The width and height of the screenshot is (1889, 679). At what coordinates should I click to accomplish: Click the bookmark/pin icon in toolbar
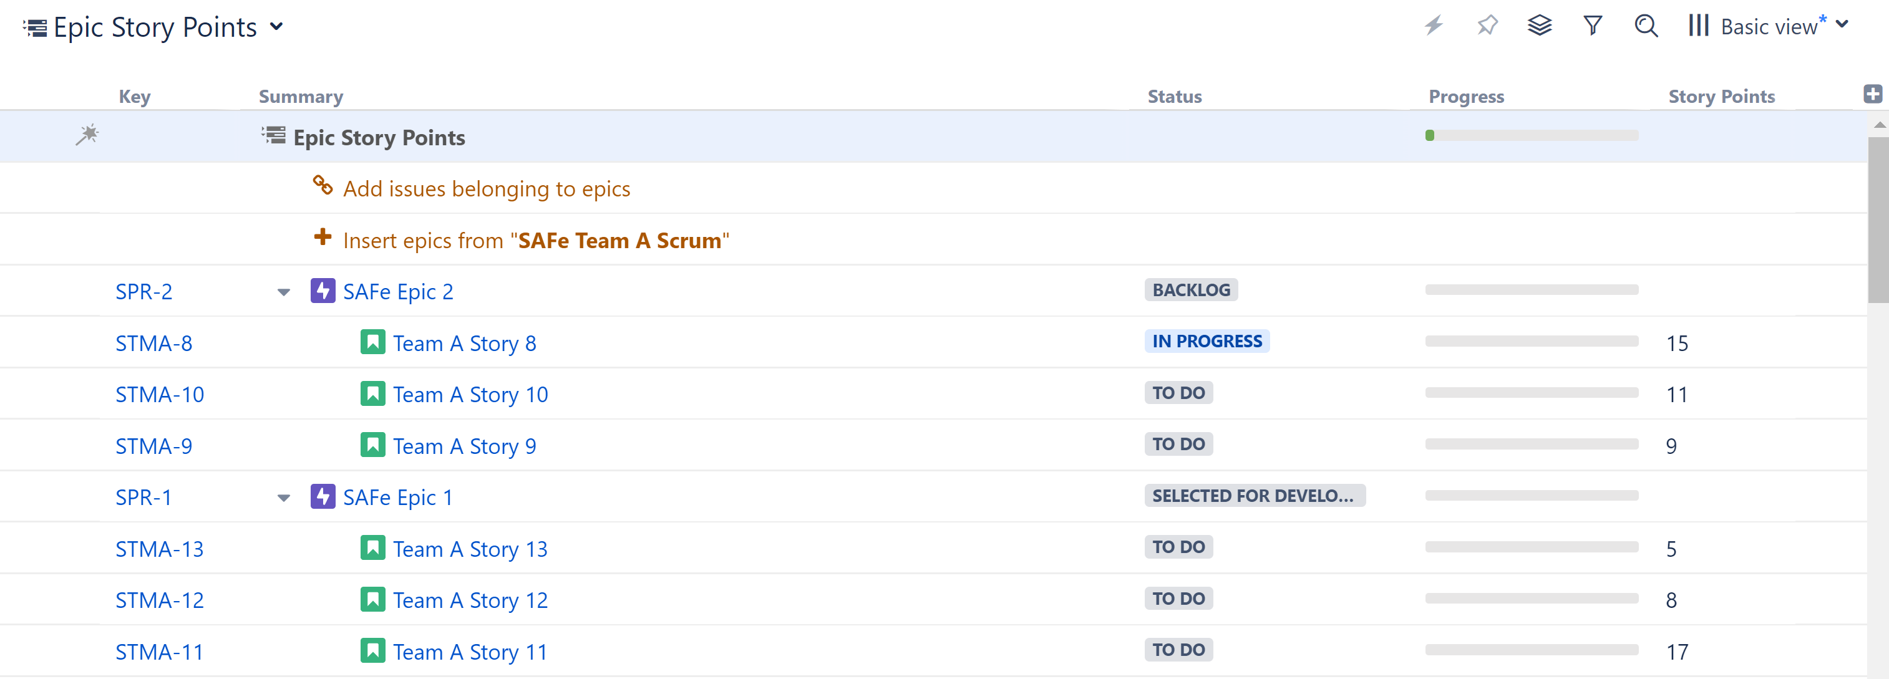pyautogui.click(x=1485, y=26)
